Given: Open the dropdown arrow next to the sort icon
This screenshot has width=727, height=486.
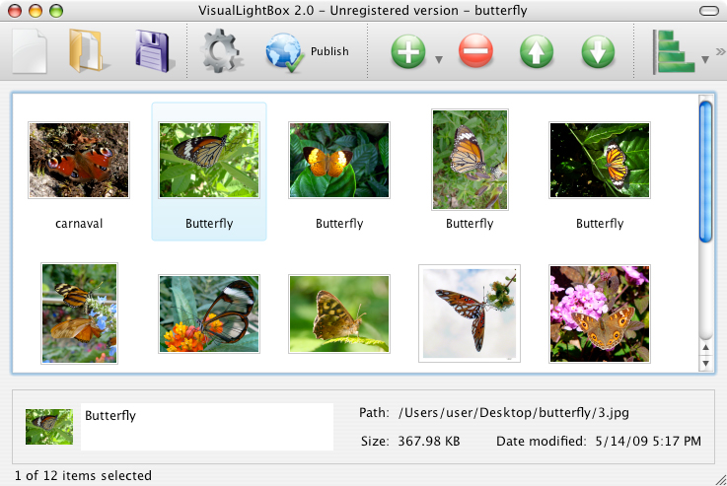Looking at the screenshot, I should (705, 59).
